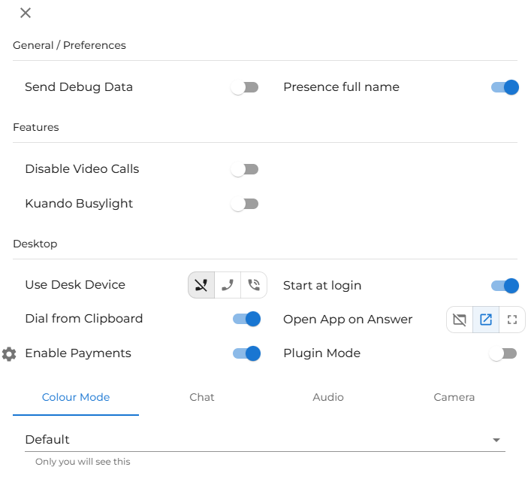Screen dimensions: 528x485
Task: Open the Camera tab
Action: pos(454,397)
